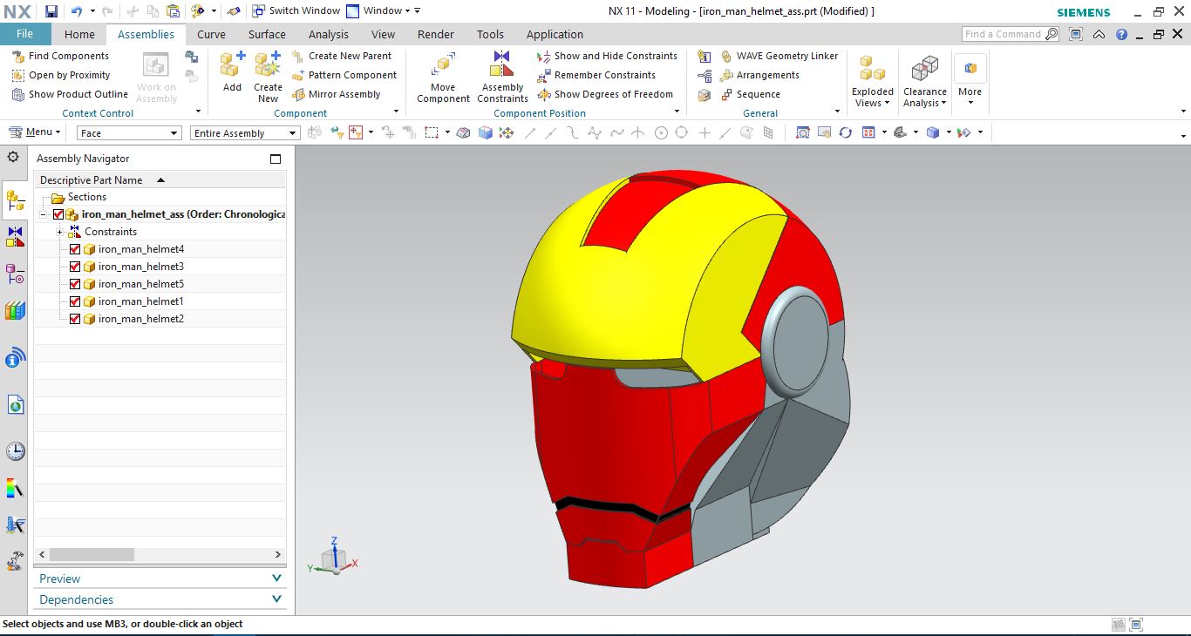Image resolution: width=1191 pixels, height=636 pixels.
Task: Toggle the iron_man_helmet3 checkbox
Action: pyautogui.click(x=75, y=267)
